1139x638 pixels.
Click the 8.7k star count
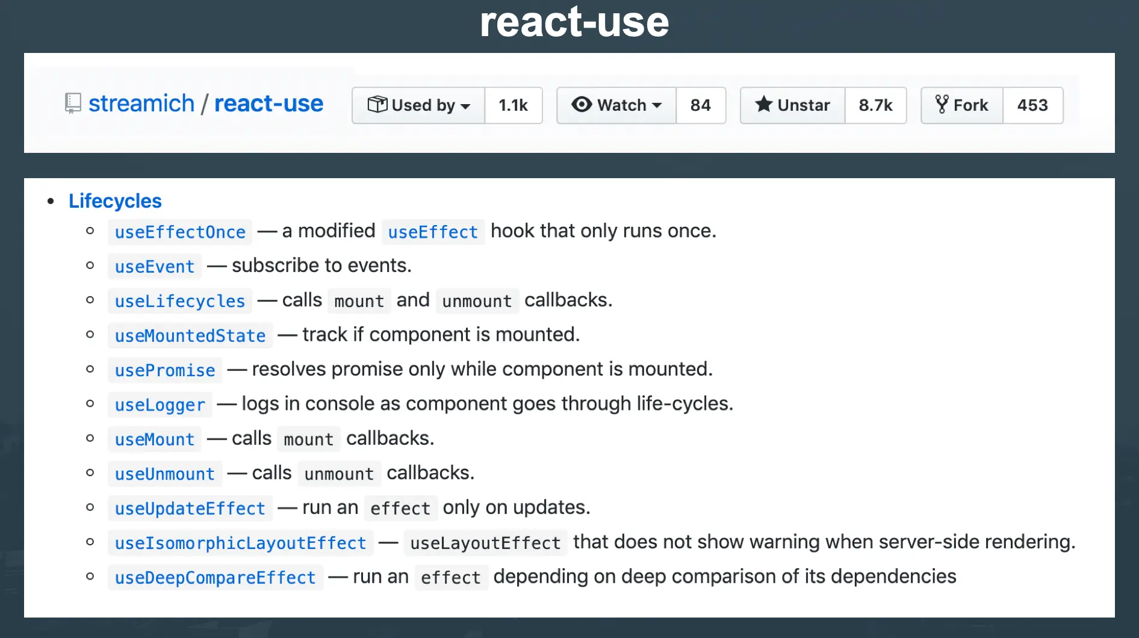(x=876, y=105)
